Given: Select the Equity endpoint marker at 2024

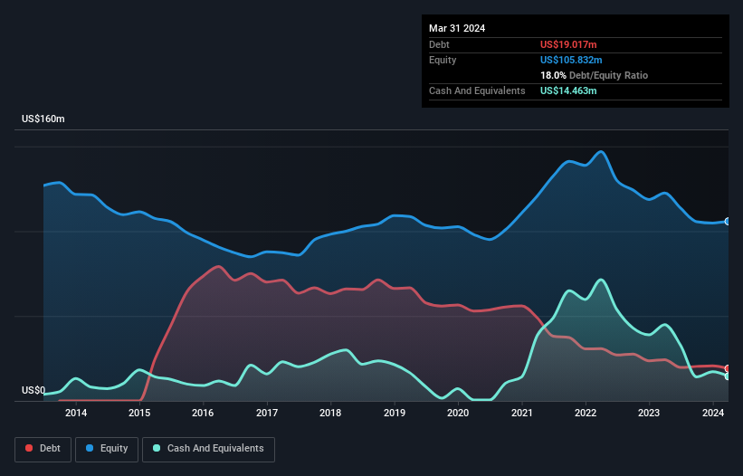Looking at the screenshot, I should click(728, 222).
